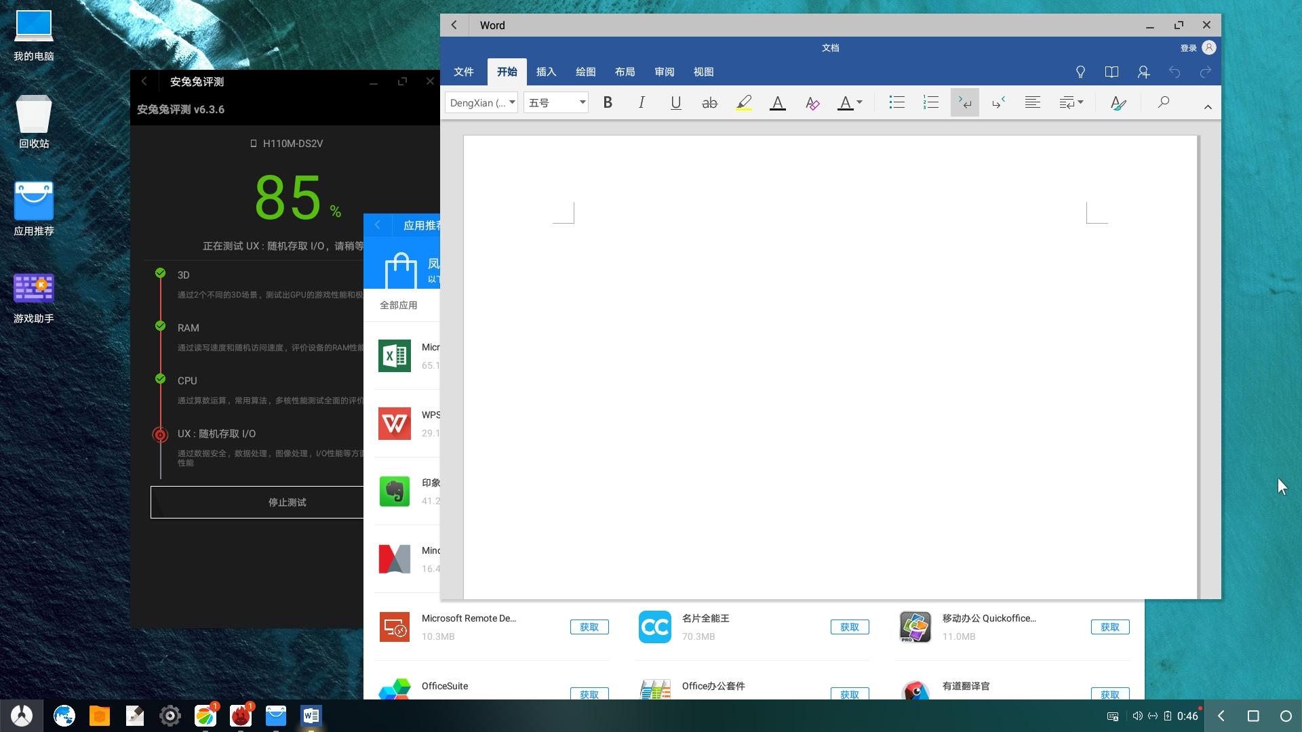
Task: Toggle bold formatting in Word
Action: 608,102
